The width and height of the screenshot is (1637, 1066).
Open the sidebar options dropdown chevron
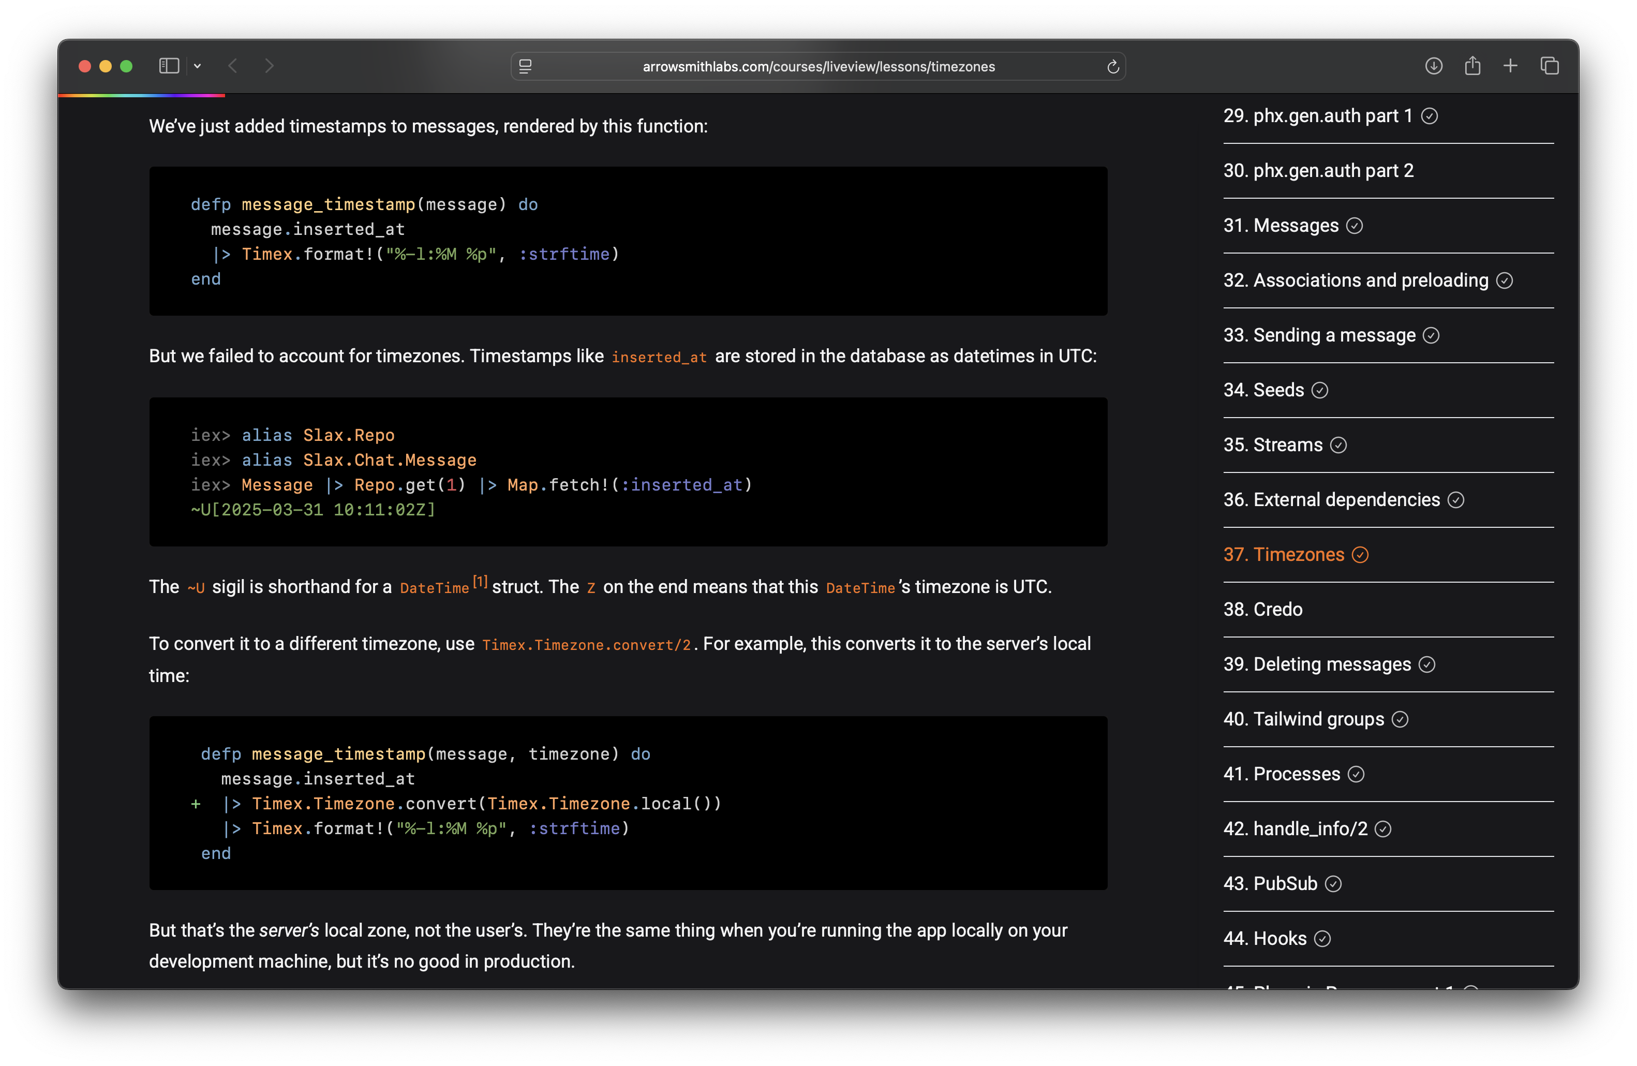click(198, 66)
